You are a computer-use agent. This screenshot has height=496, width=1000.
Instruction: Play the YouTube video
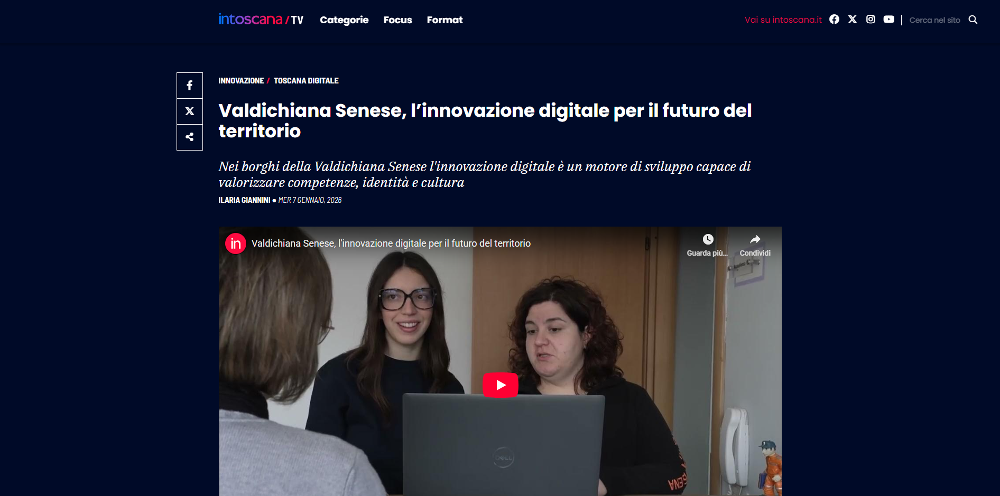click(501, 385)
